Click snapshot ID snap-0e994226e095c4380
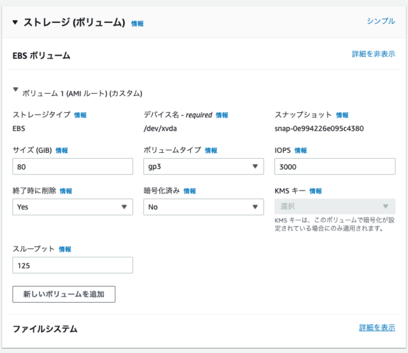Viewport: 408px width, 353px height. coord(319,129)
